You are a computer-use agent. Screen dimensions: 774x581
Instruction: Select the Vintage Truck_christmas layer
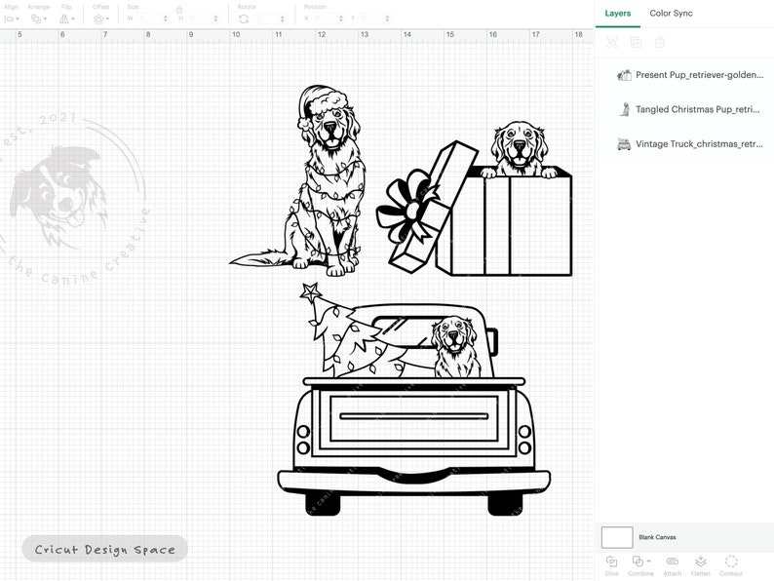689,144
